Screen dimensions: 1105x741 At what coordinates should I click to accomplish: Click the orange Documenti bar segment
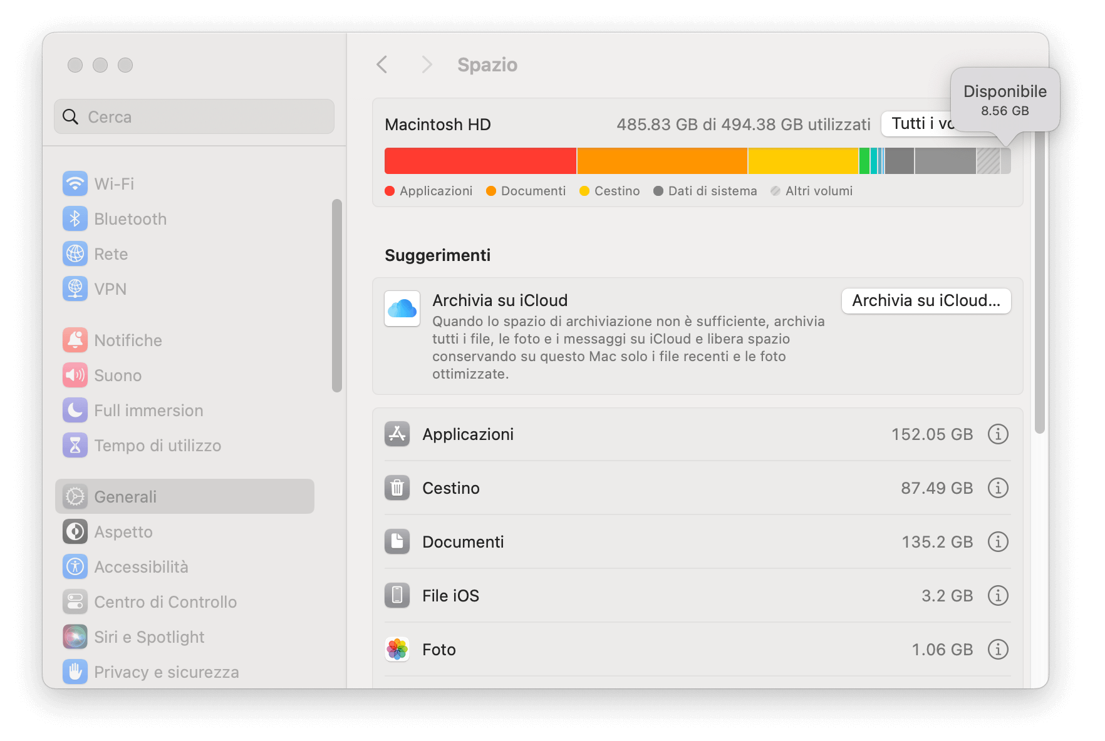click(662, 161)
